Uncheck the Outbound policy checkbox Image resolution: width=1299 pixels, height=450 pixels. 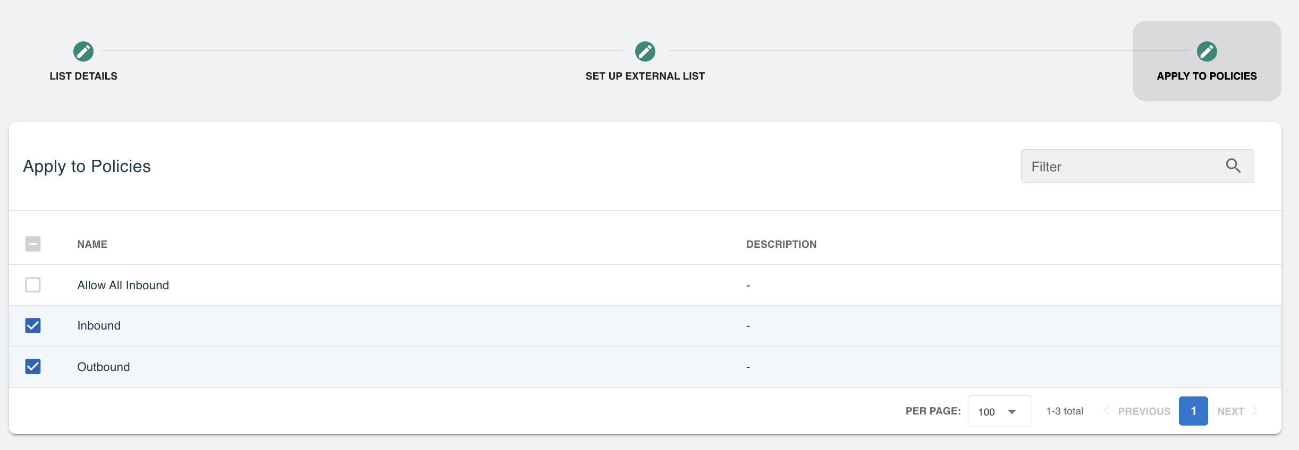pos(33,366)
